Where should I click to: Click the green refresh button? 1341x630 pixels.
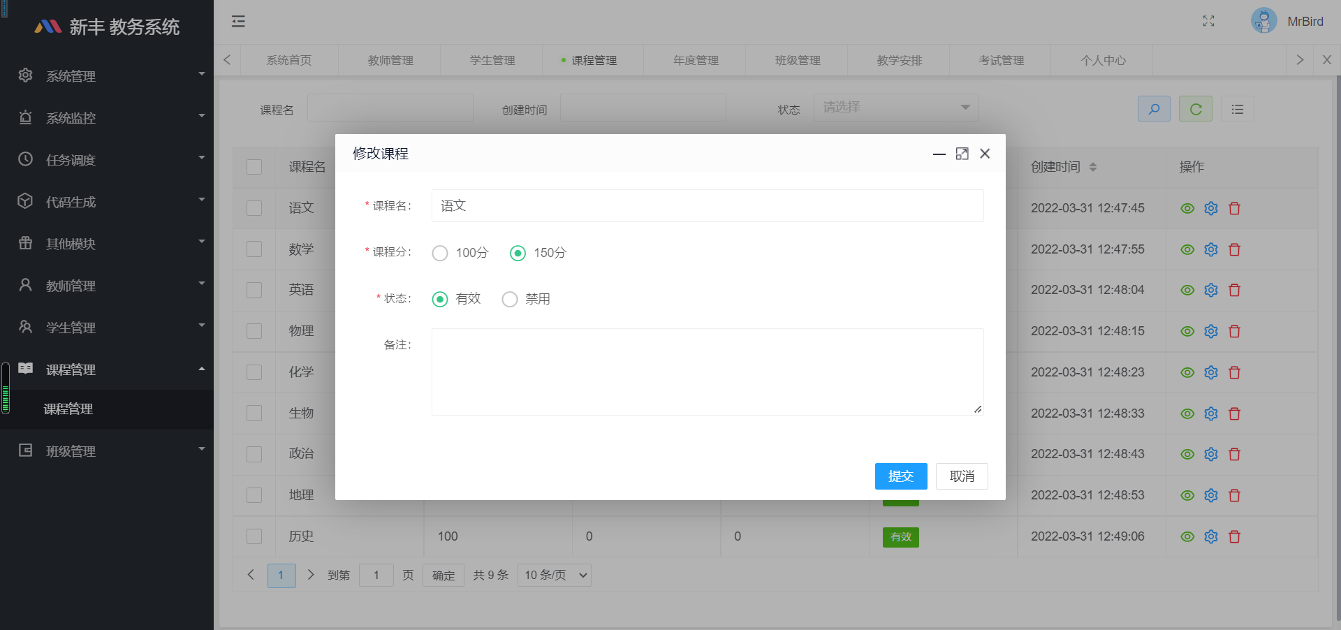click(1196, 109)
